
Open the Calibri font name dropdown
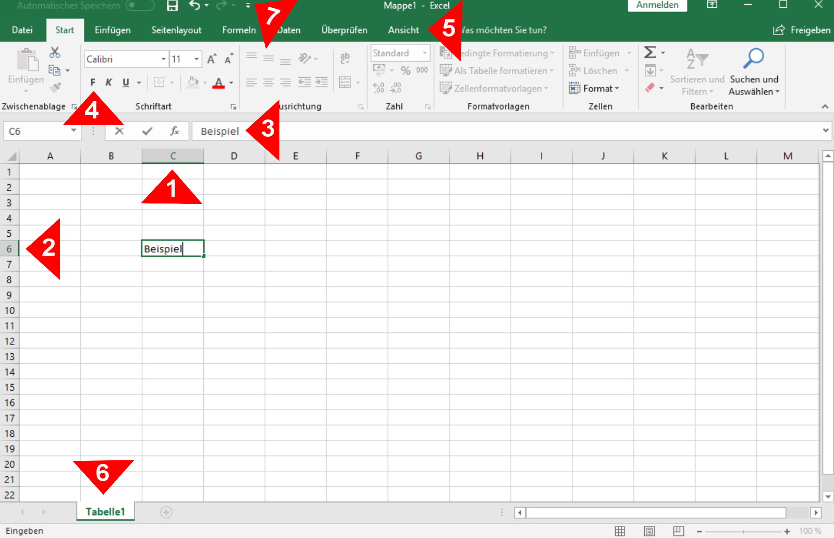[163, 59]
